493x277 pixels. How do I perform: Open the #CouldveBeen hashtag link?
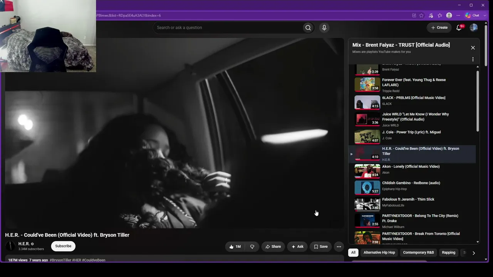(94, 260)
